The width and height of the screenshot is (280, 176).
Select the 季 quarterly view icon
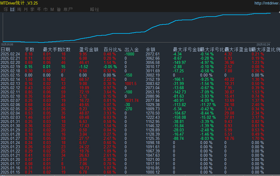coord(32,9)
